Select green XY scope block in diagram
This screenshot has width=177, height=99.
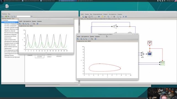(162, 63)
